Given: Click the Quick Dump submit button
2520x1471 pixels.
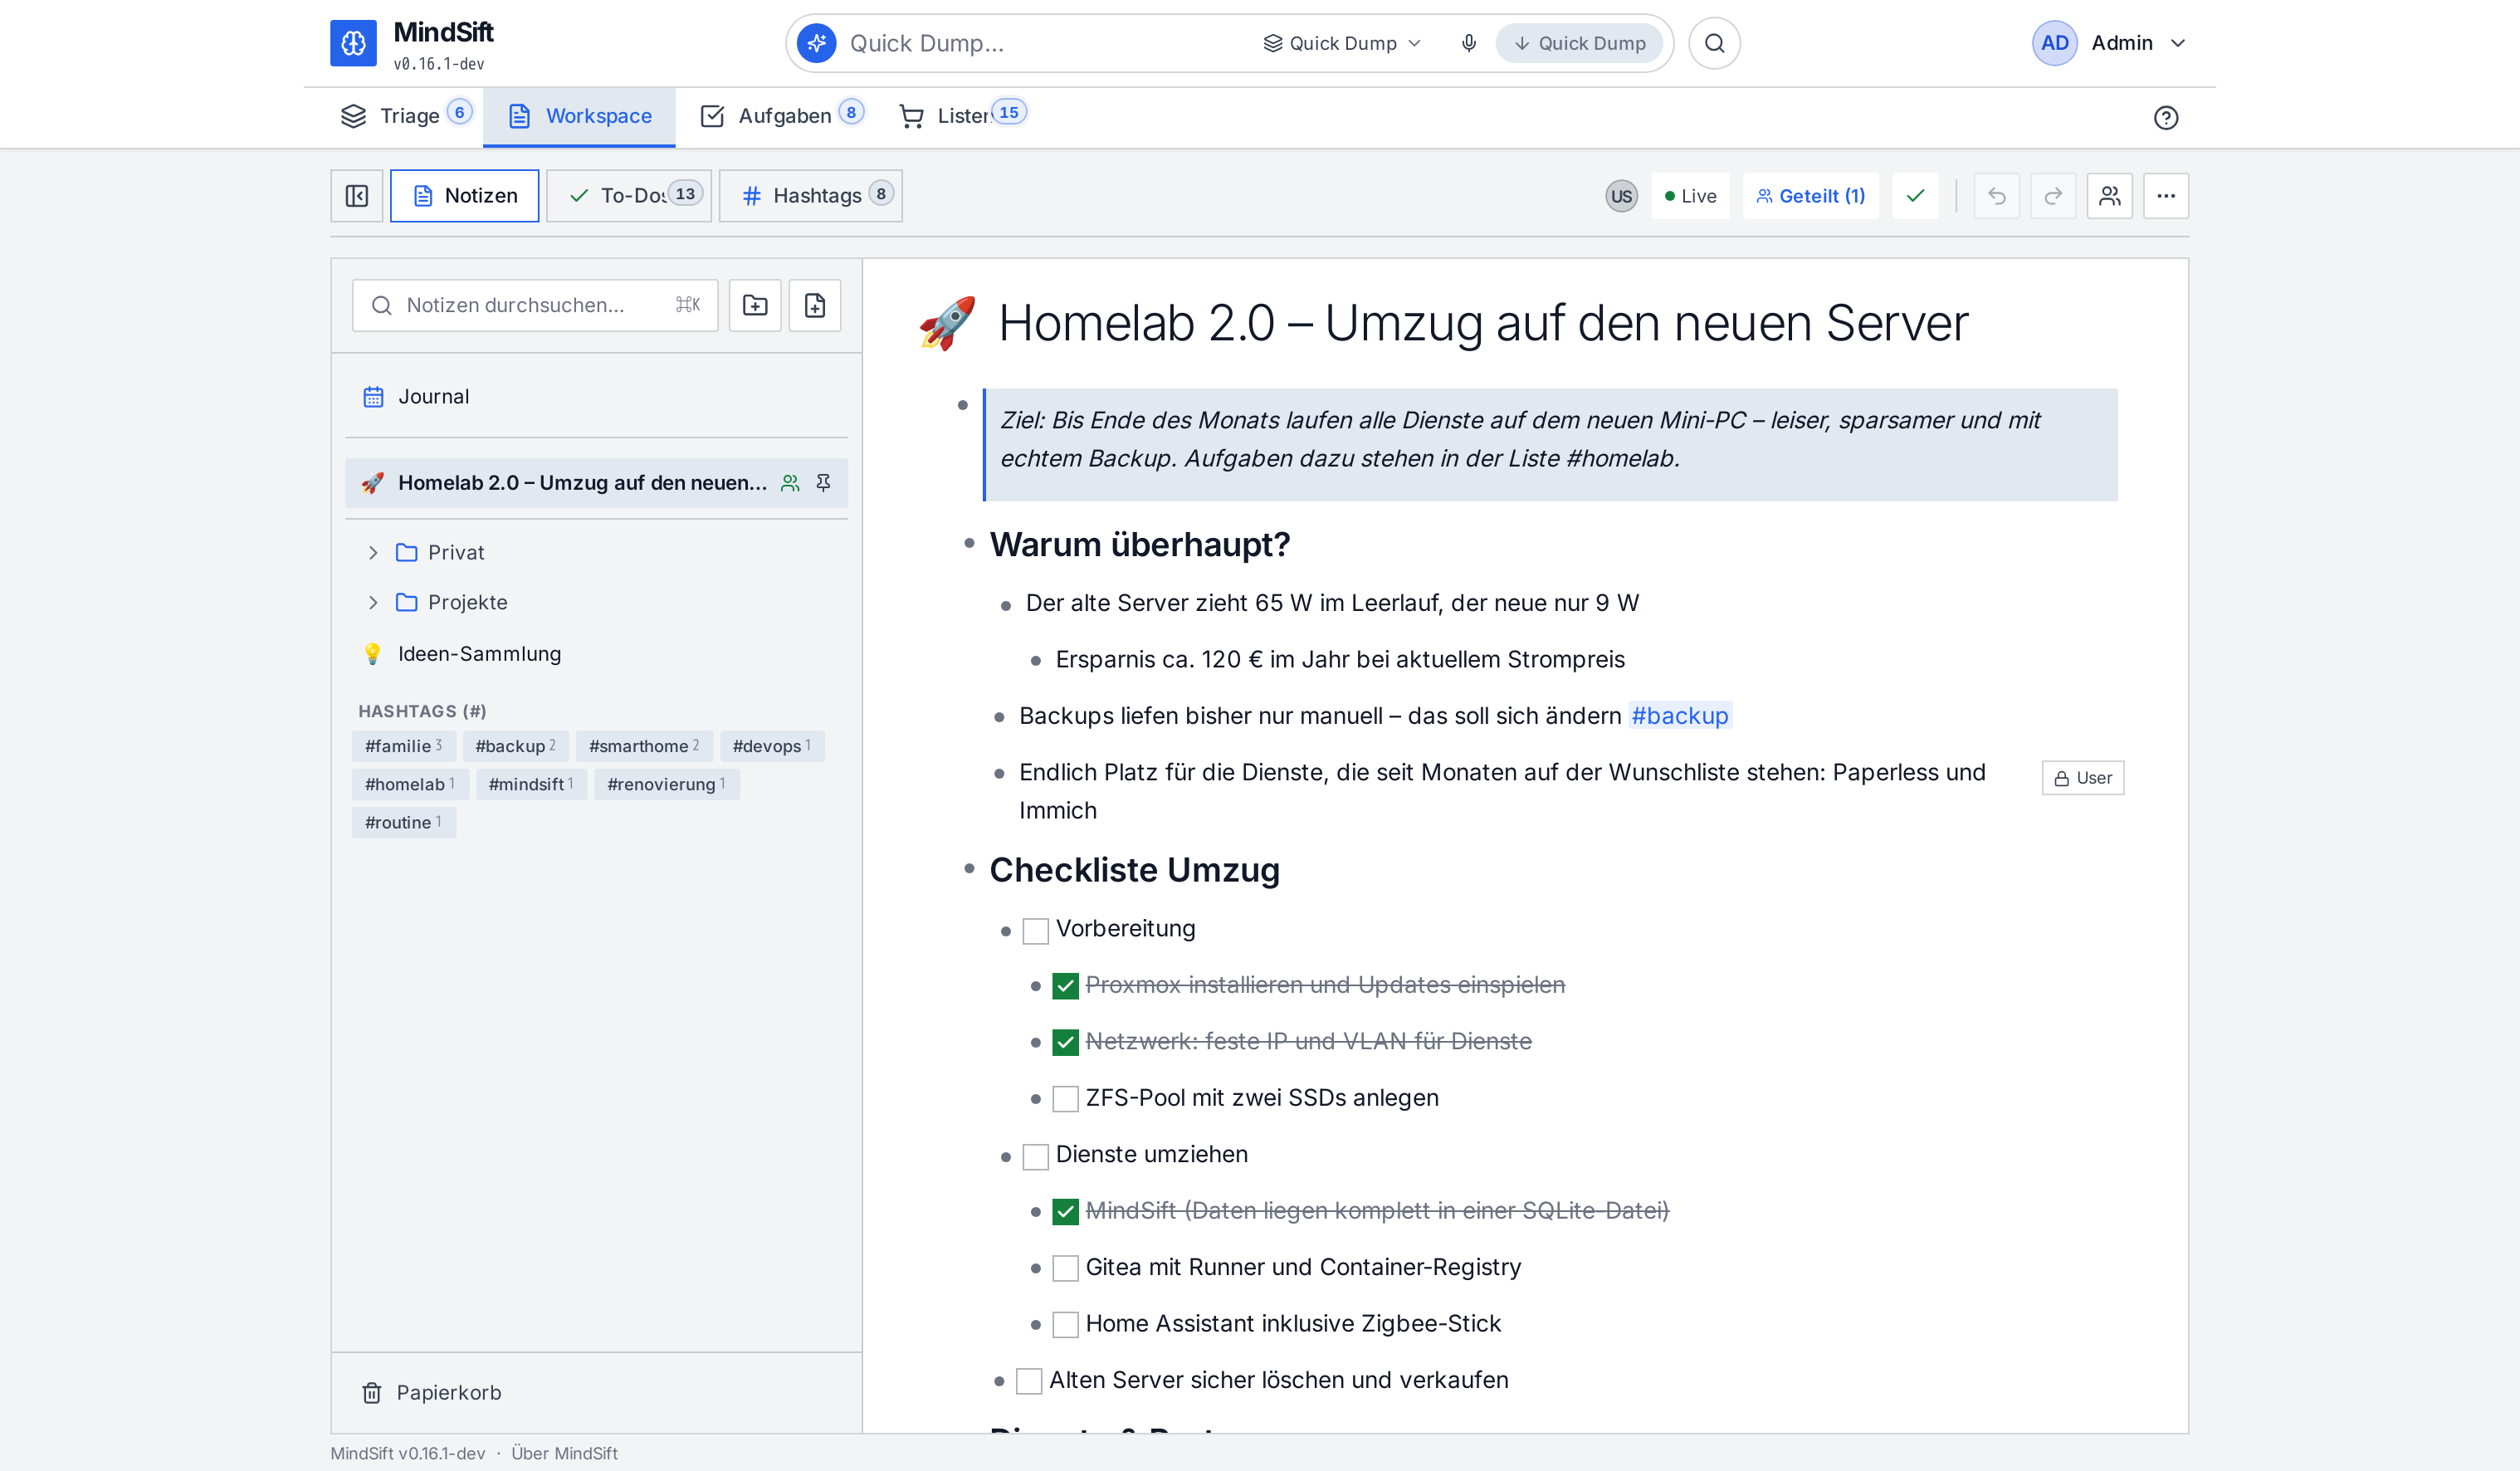Looking at the screenshot, I should pyautogui.click(x=1579, y=43).
